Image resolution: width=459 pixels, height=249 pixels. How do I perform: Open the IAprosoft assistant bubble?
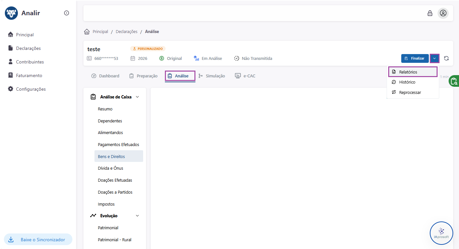tap(441, 233)
